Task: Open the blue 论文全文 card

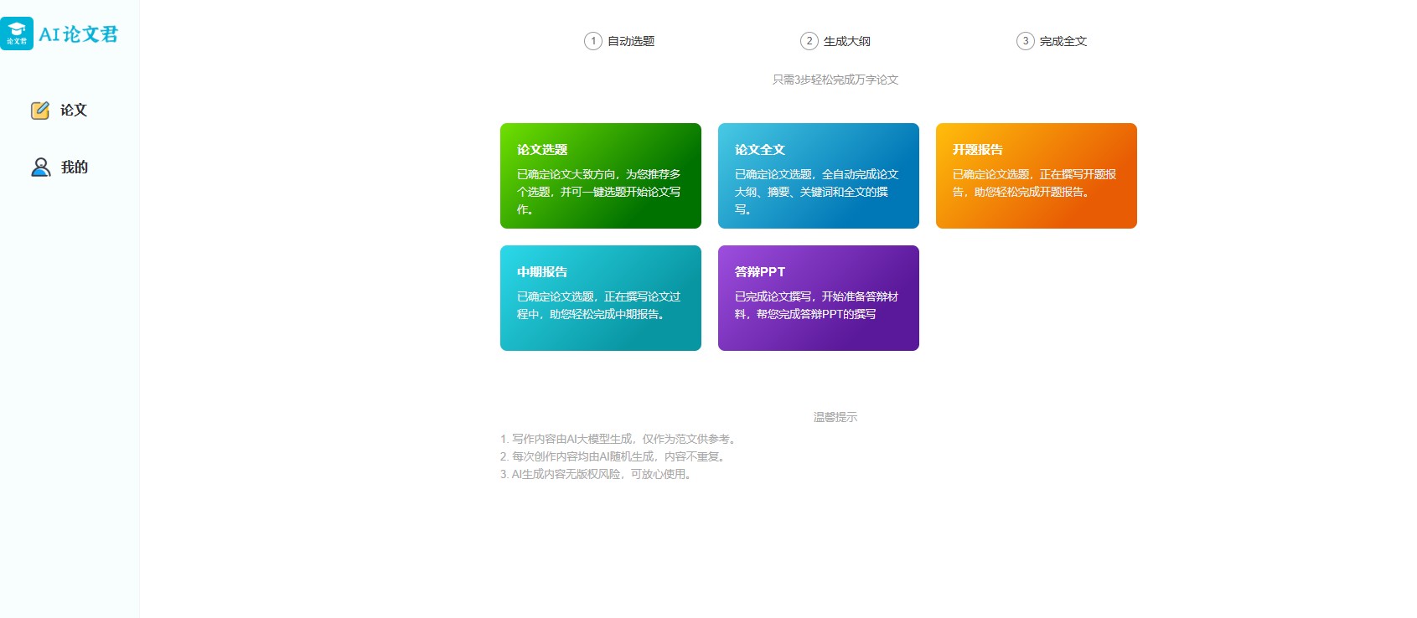Action: pyautogui.click(x=819, y=176)
